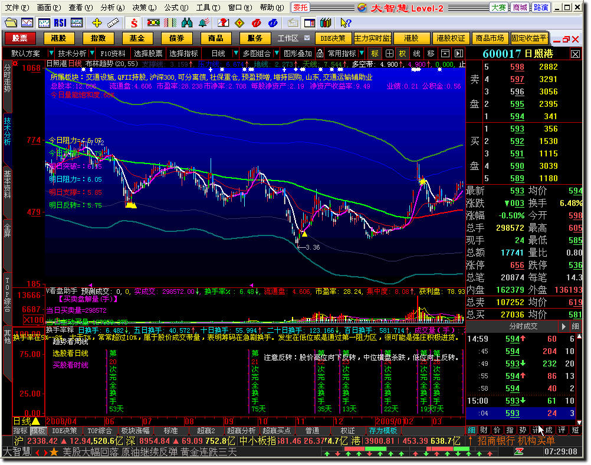Viewport: 591px width, 465px height.
Task: Toggle the 移 move chart button
Action: [431, 54]
